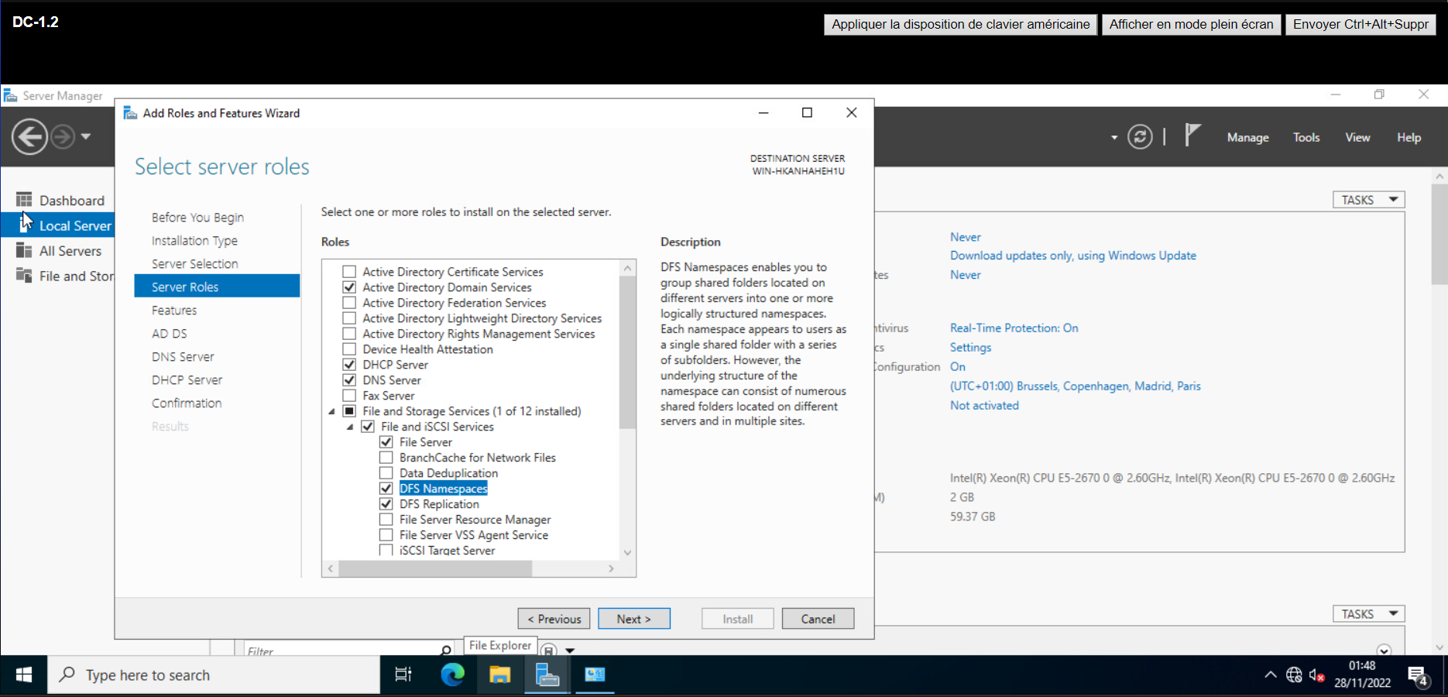Launch Microsoft Edge from the taskbar
This screenshot has width=1448, height=697.
(x=452, y=675)
